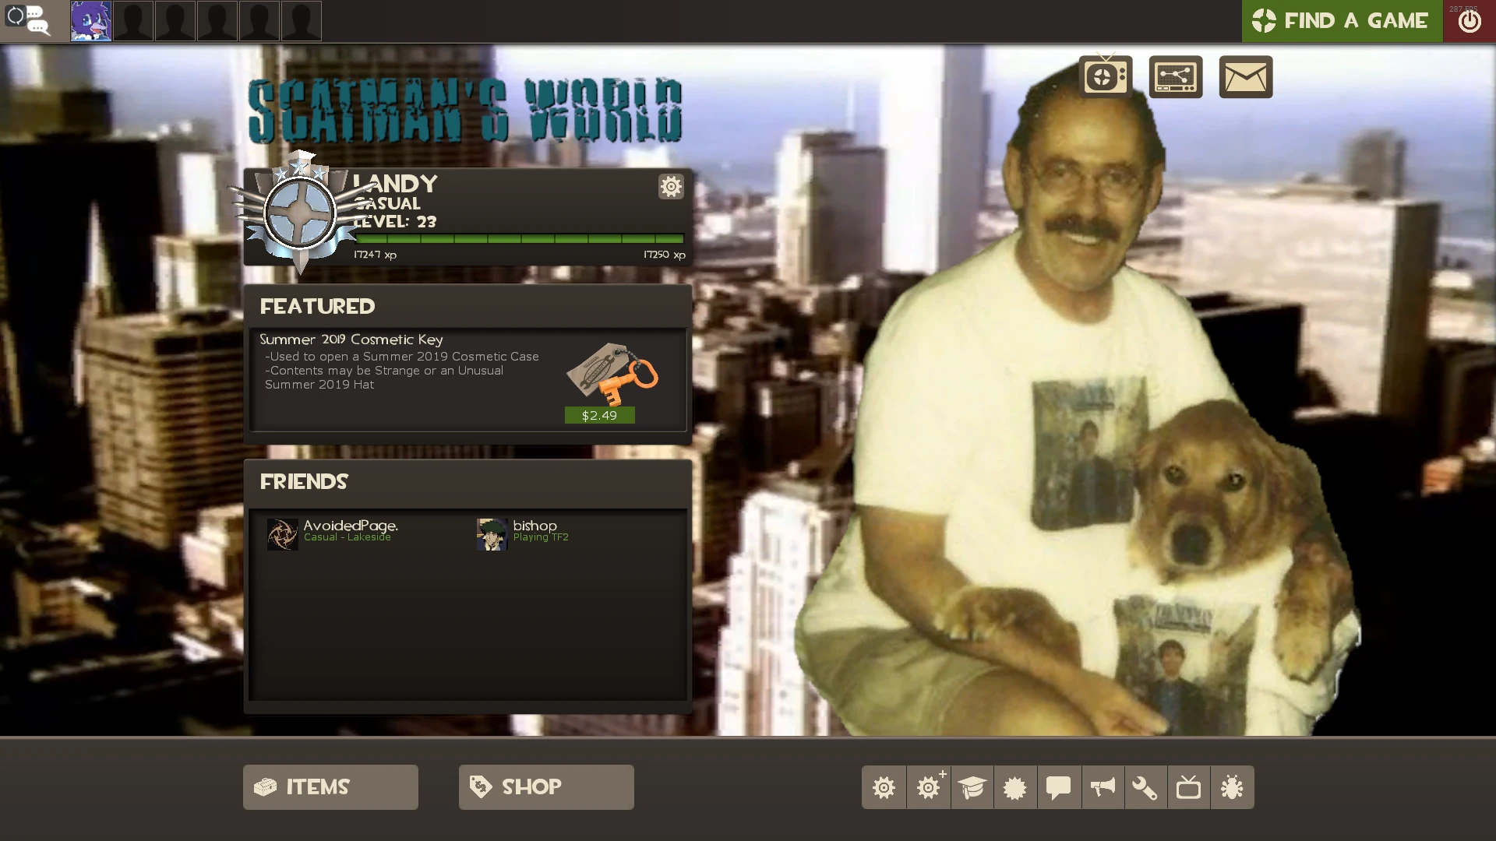Open the SHOP button
Image resolution: width=1496 pixels, height=841 pixels.
546,787
